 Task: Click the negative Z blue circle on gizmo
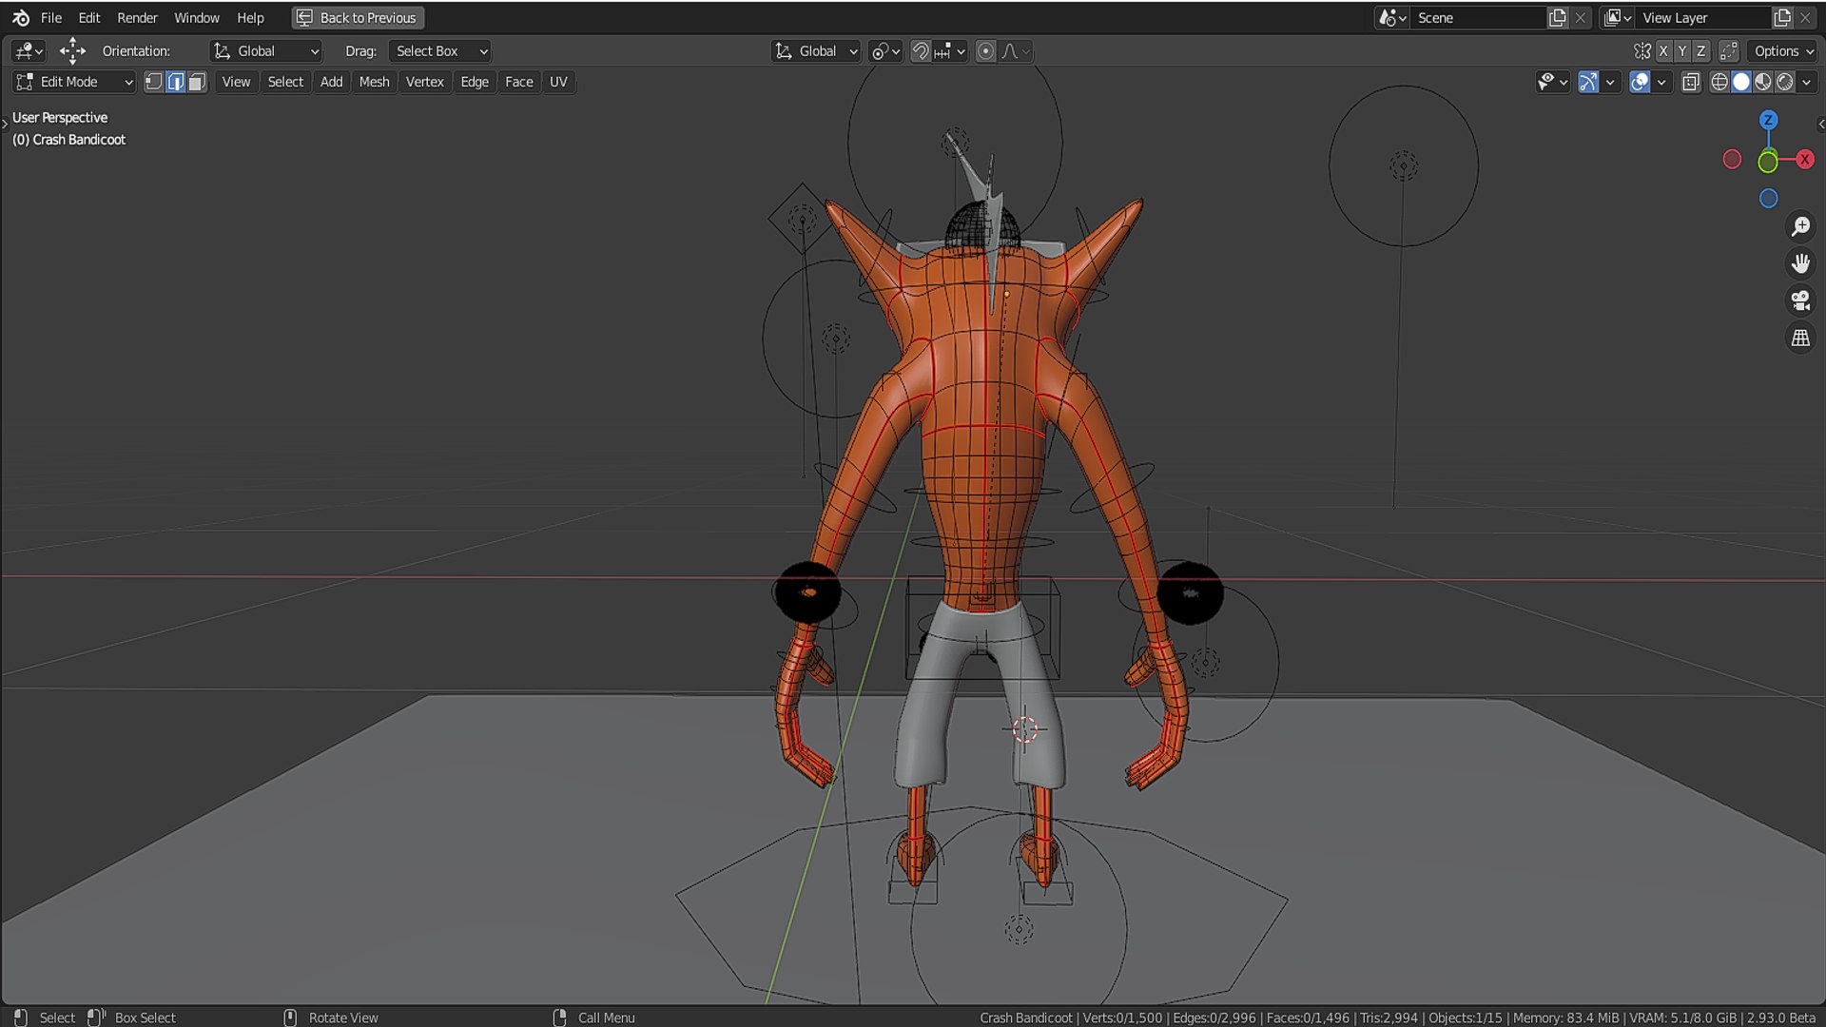click(x=1768, y=199)
